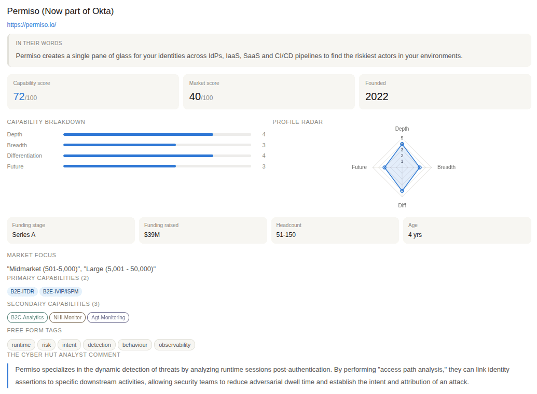Click the PROFILE RADAR heading

coord(298,122)
